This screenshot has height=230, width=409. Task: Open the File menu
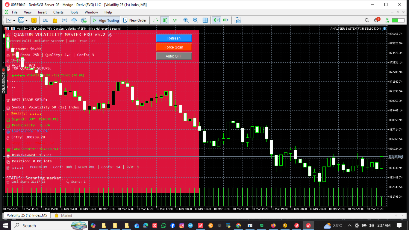(15, 12)
